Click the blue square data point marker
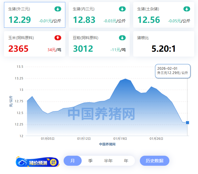 click(x=187, y=123)
